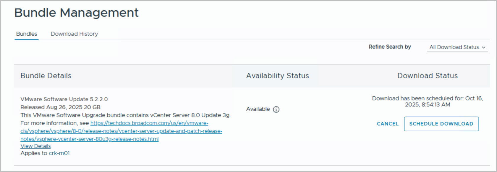
Task: Cancel the scheduled download
Action: click(388, 124)
